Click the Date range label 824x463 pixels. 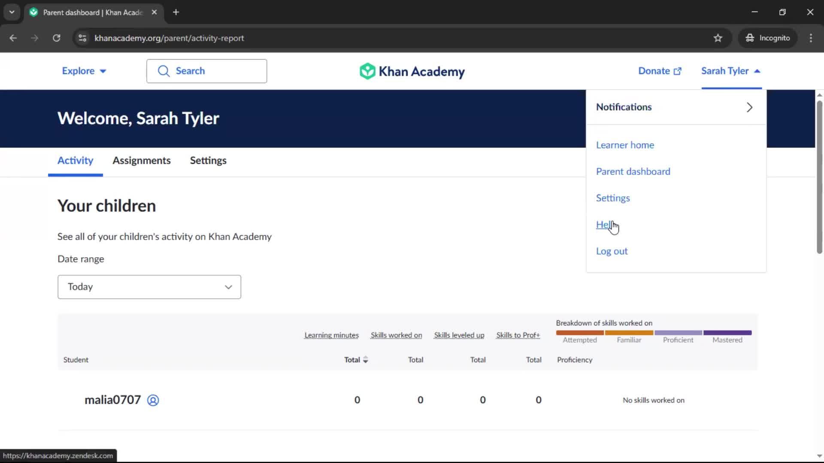pos(81,259)
